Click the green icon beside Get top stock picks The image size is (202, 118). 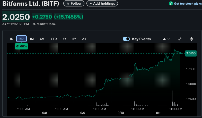[171, 4]
